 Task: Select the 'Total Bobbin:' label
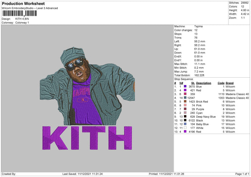coord(182,75)
